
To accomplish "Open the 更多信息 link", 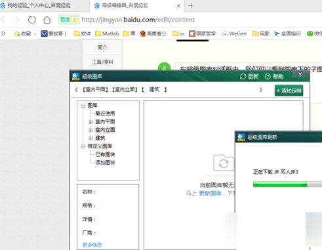I will click(x=92, y=245).
